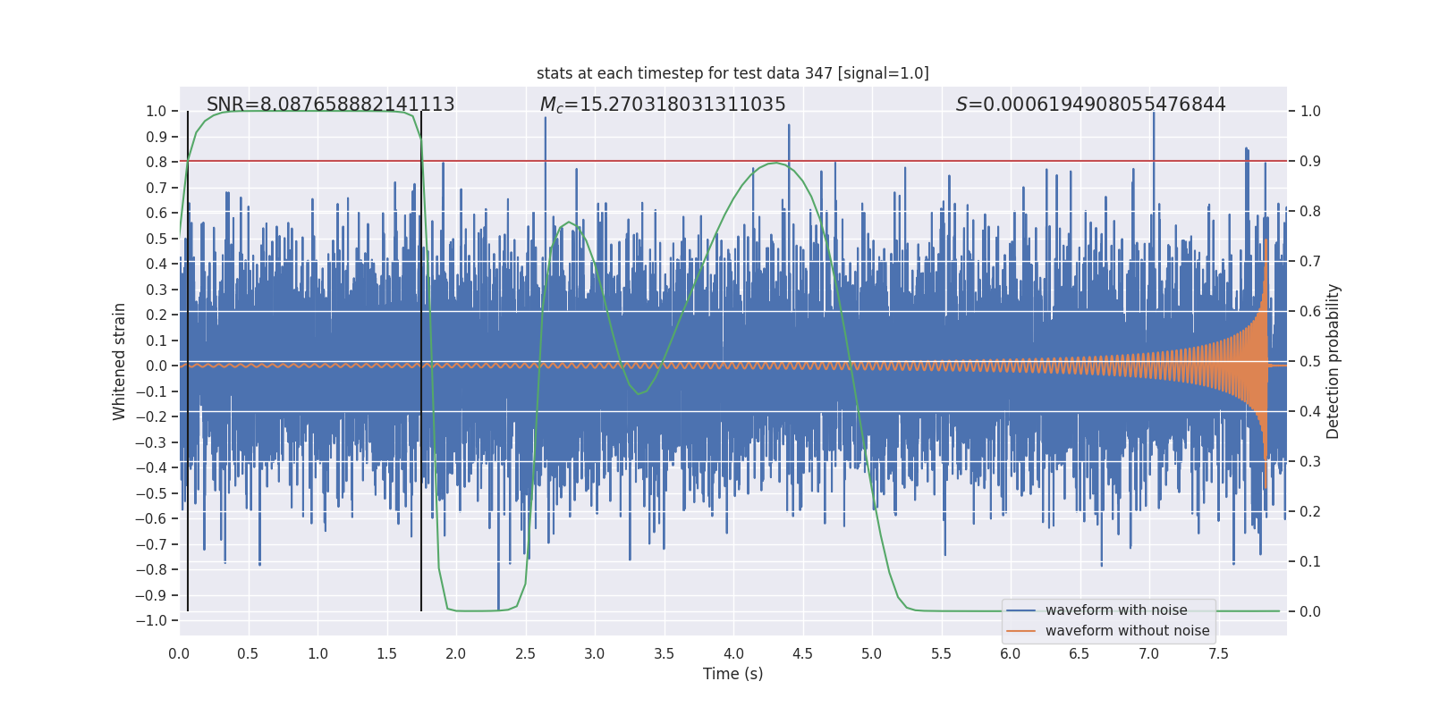Viewport: 1431px width, 715px height.
Task: Click the Time axis tick label 2.5
Action: (x=526, y=653)
